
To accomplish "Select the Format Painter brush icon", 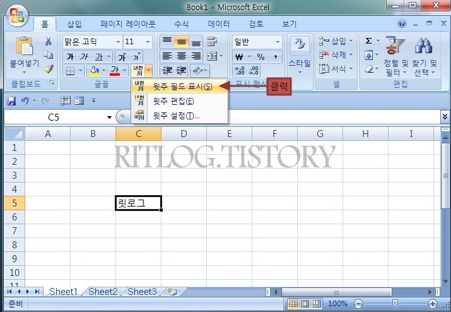I will click(x=49, y=69).
